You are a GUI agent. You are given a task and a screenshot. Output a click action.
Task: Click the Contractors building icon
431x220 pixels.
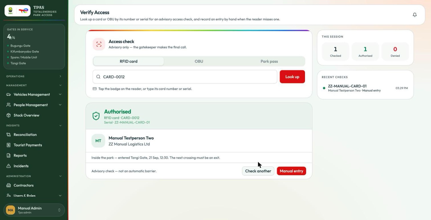9,186
